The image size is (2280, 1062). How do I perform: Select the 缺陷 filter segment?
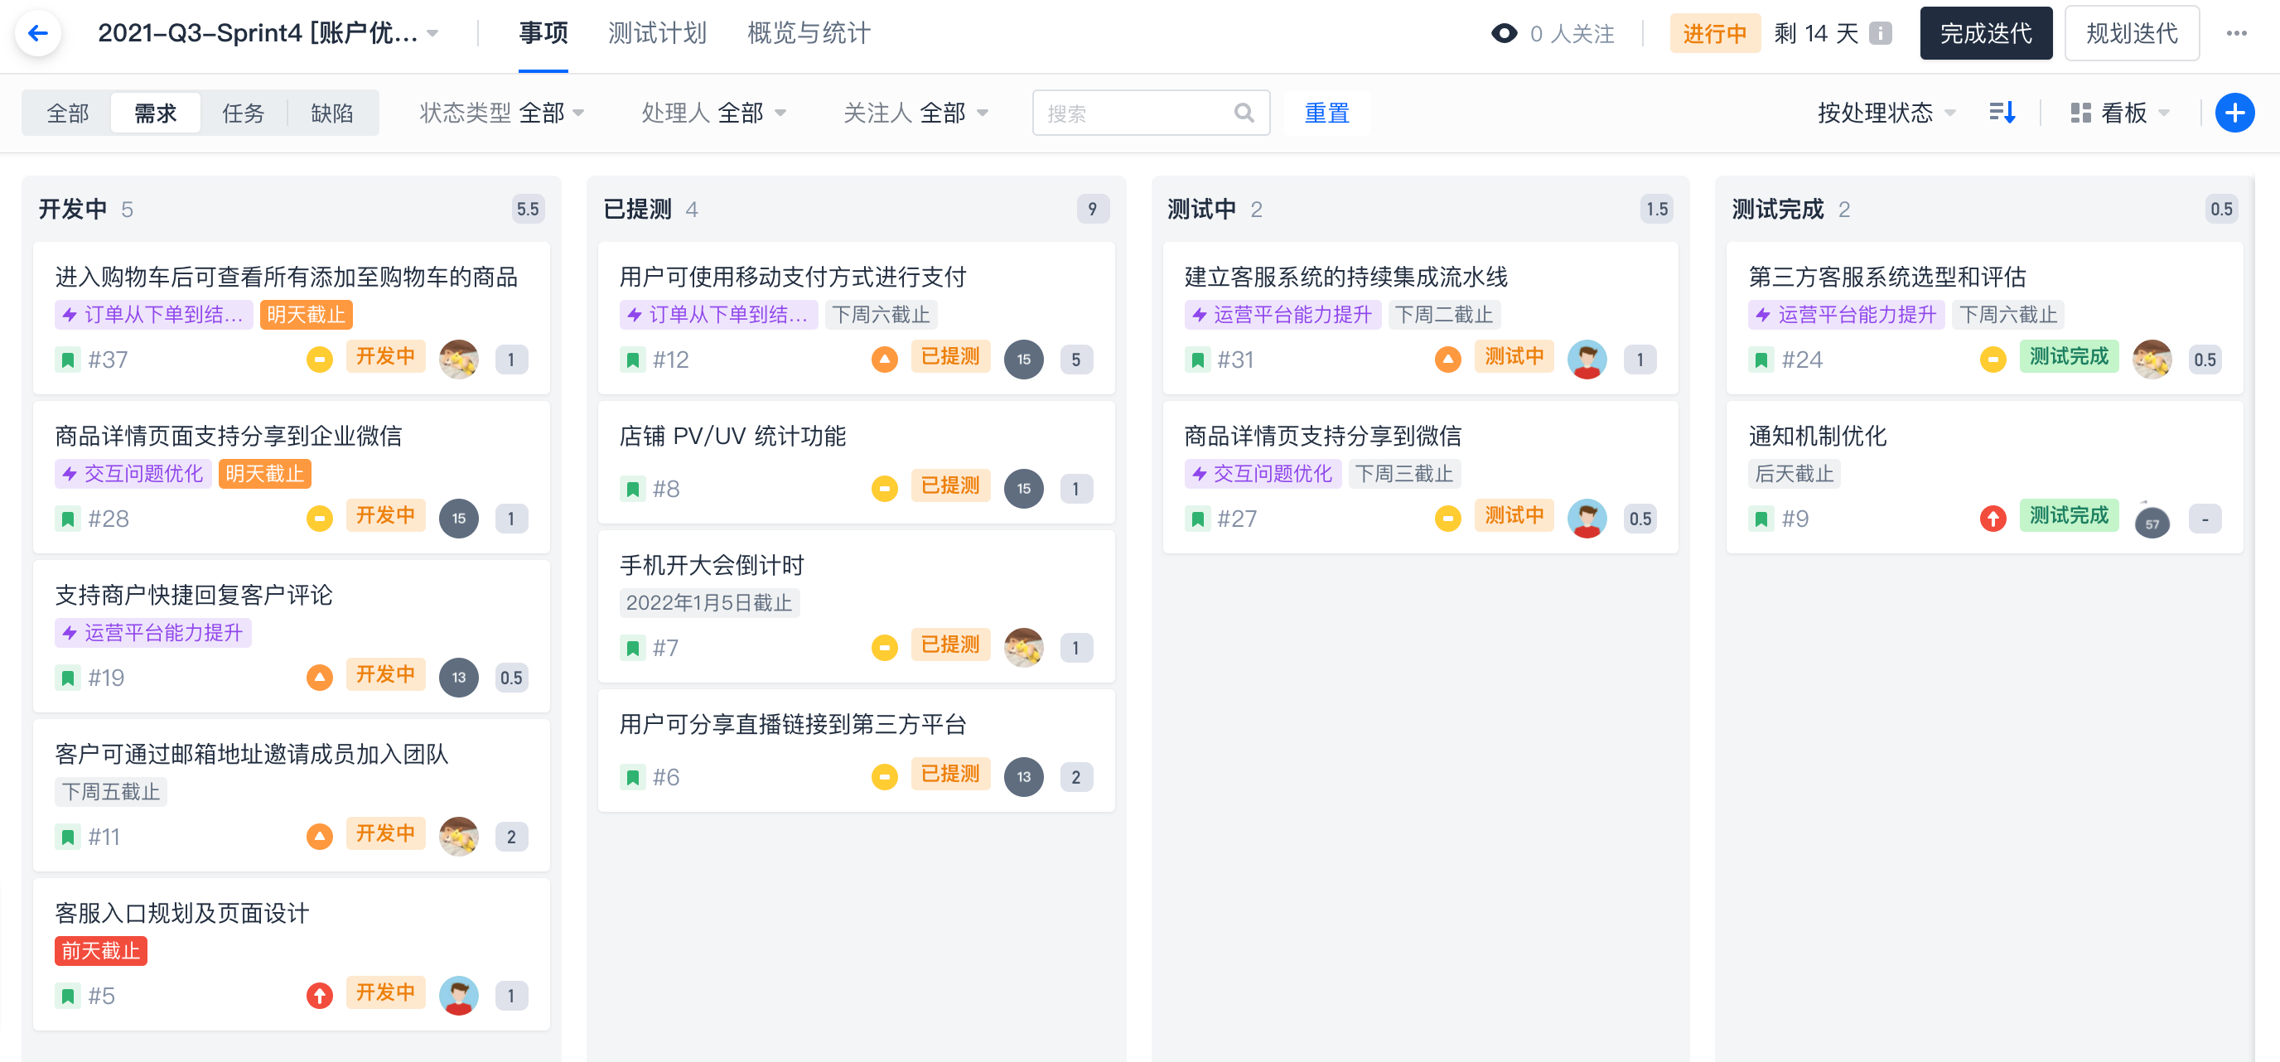[x=332, y=113]
